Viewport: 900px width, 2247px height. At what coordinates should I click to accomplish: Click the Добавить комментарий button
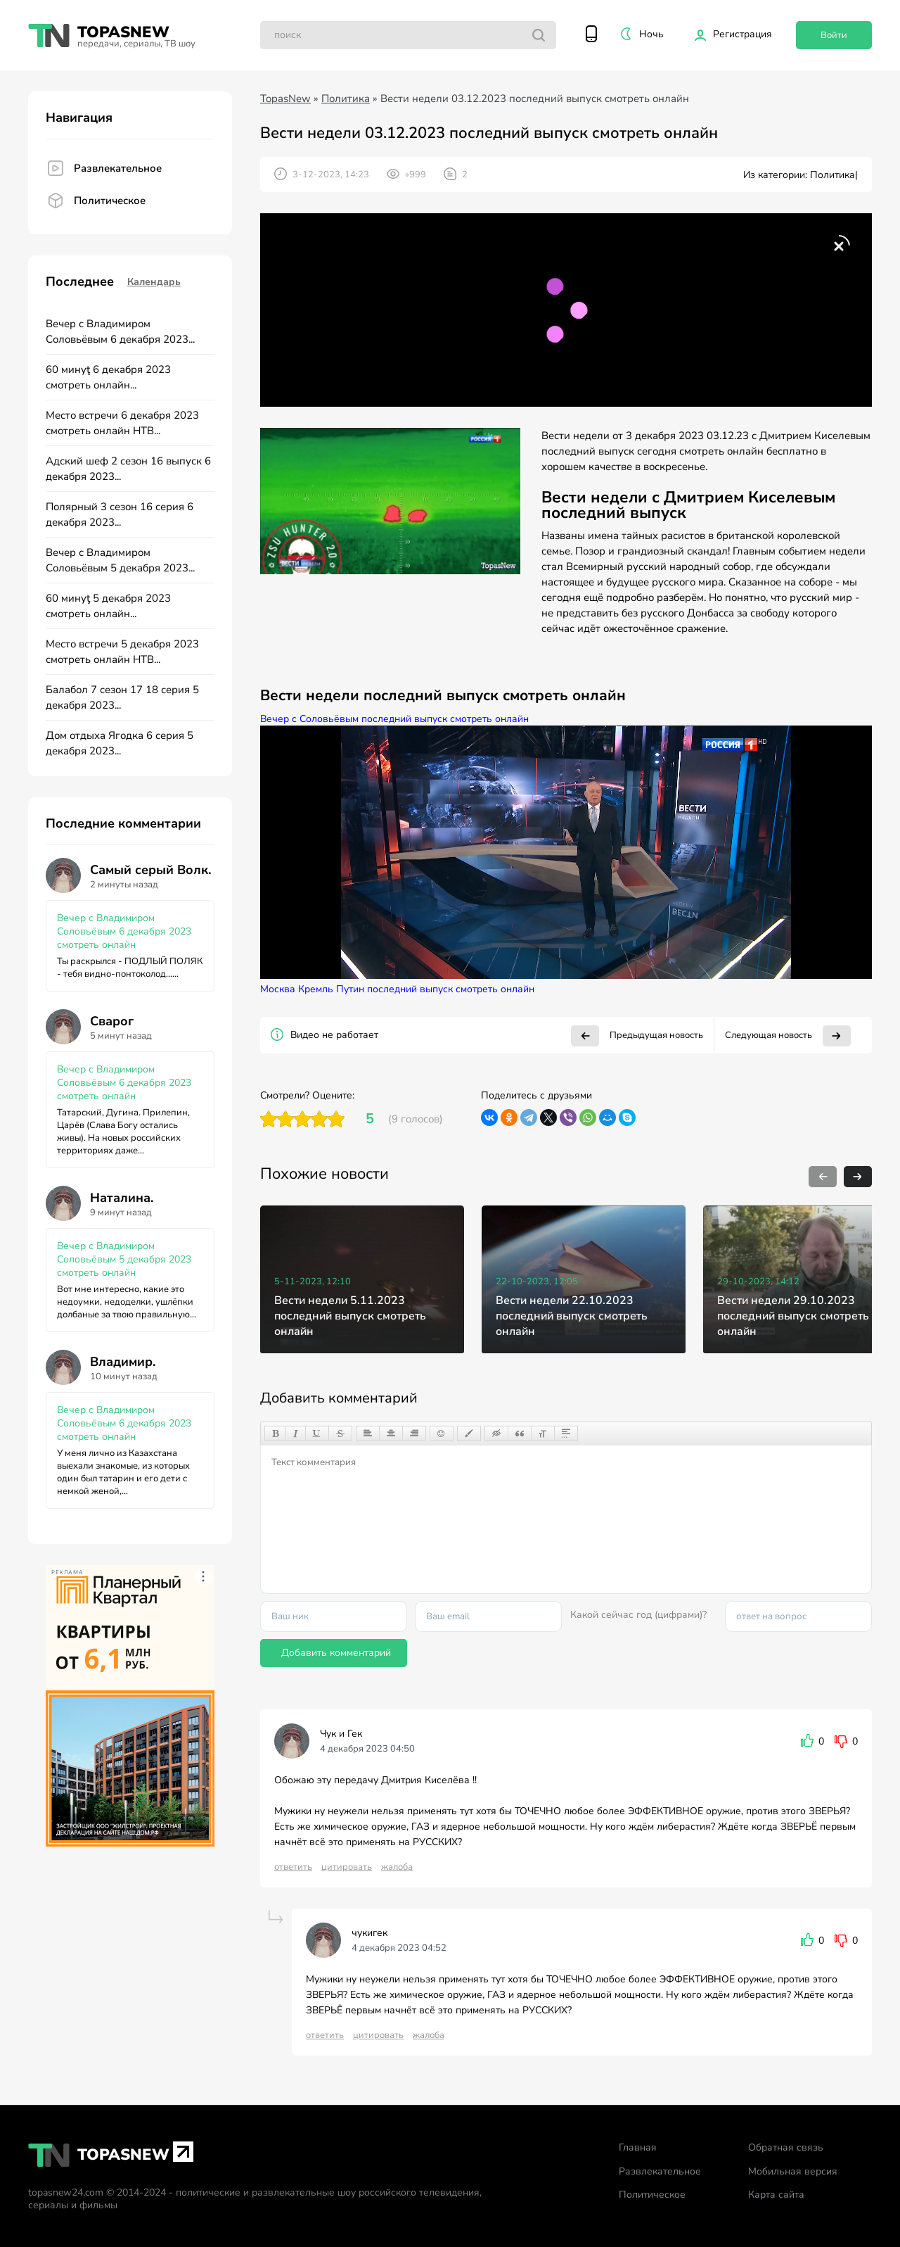pyautogui.click(x=333, y=1653)
